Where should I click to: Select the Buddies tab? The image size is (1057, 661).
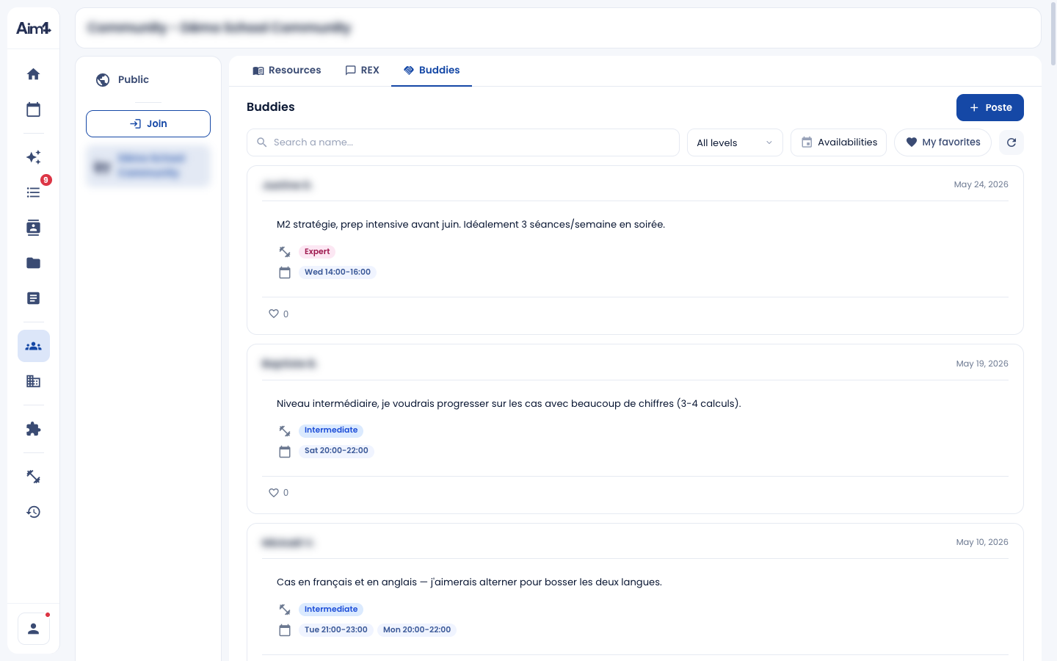[432, 71]
